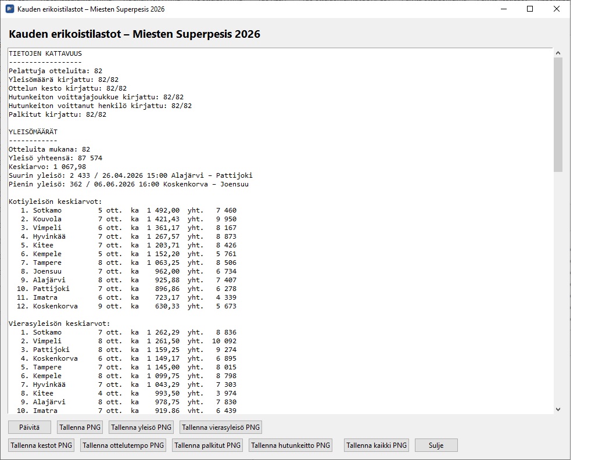Click 'Kotiyleisön keskiarvot:' heading

tap(55, 202)
